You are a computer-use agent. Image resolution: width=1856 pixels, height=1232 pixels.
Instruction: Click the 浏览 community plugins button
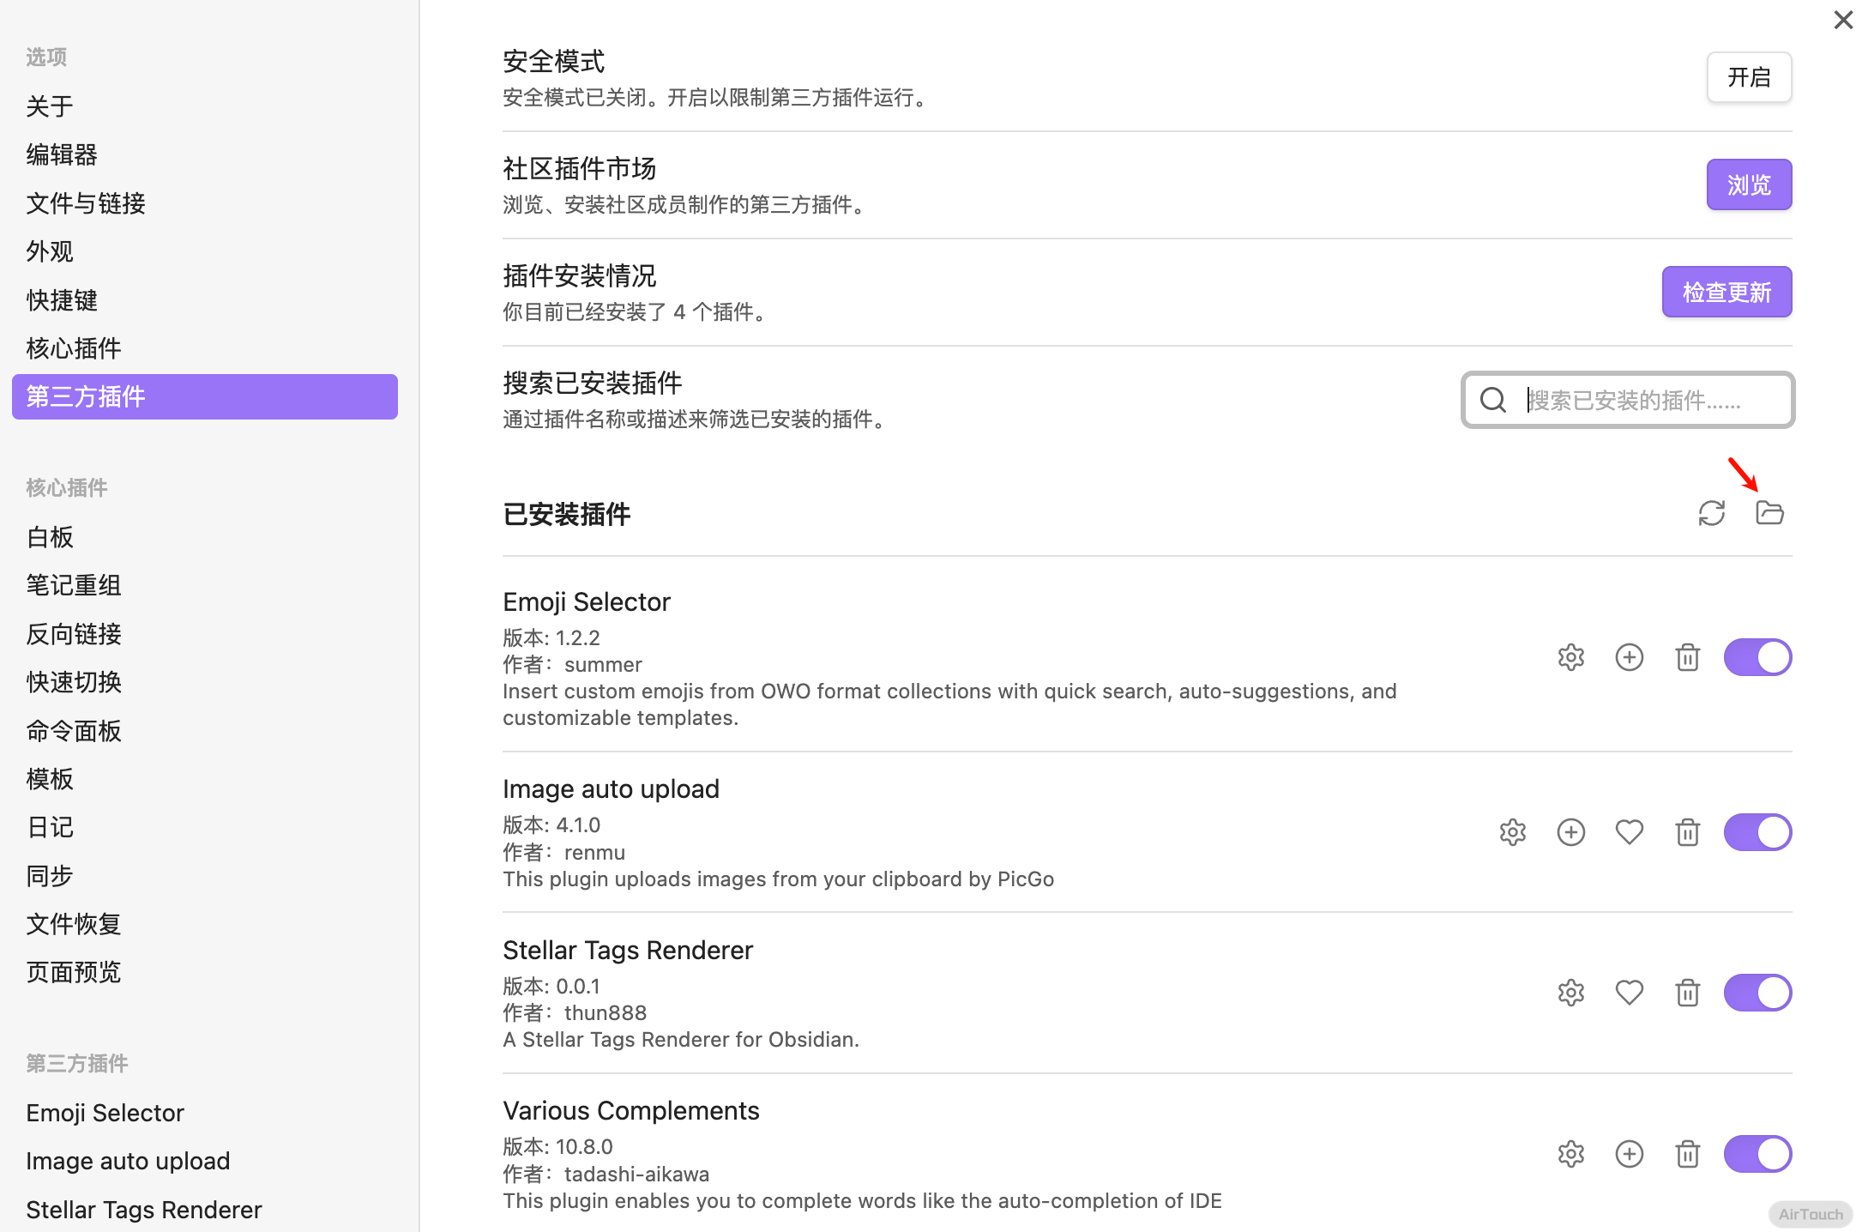click(1748, 184)
